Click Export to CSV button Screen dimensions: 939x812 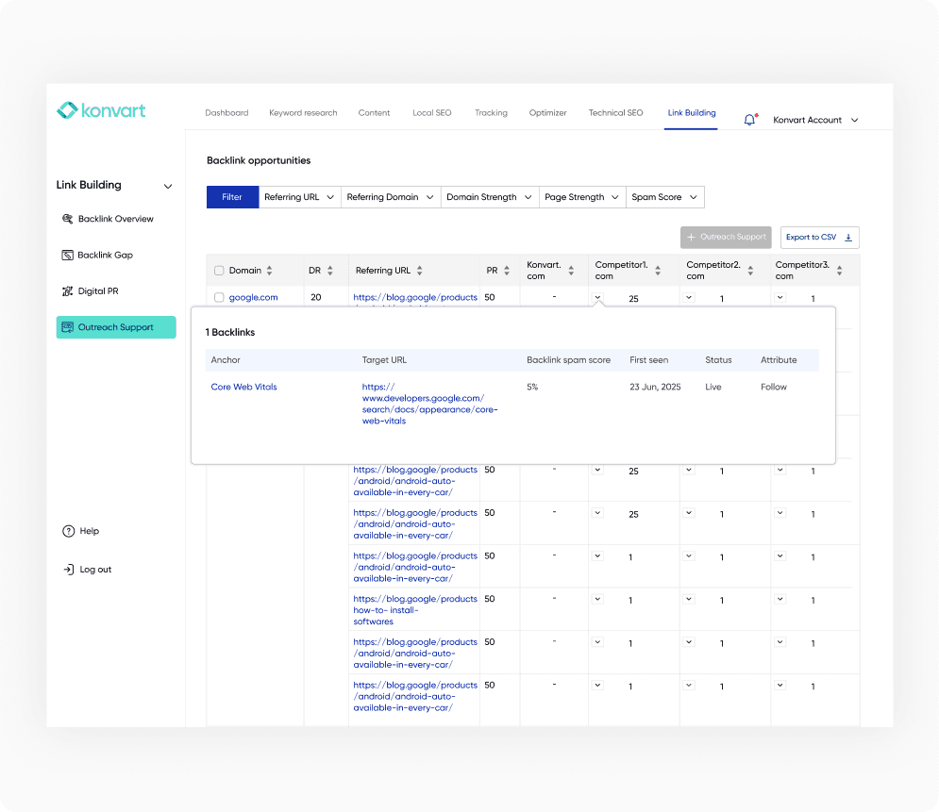(820, 238)
